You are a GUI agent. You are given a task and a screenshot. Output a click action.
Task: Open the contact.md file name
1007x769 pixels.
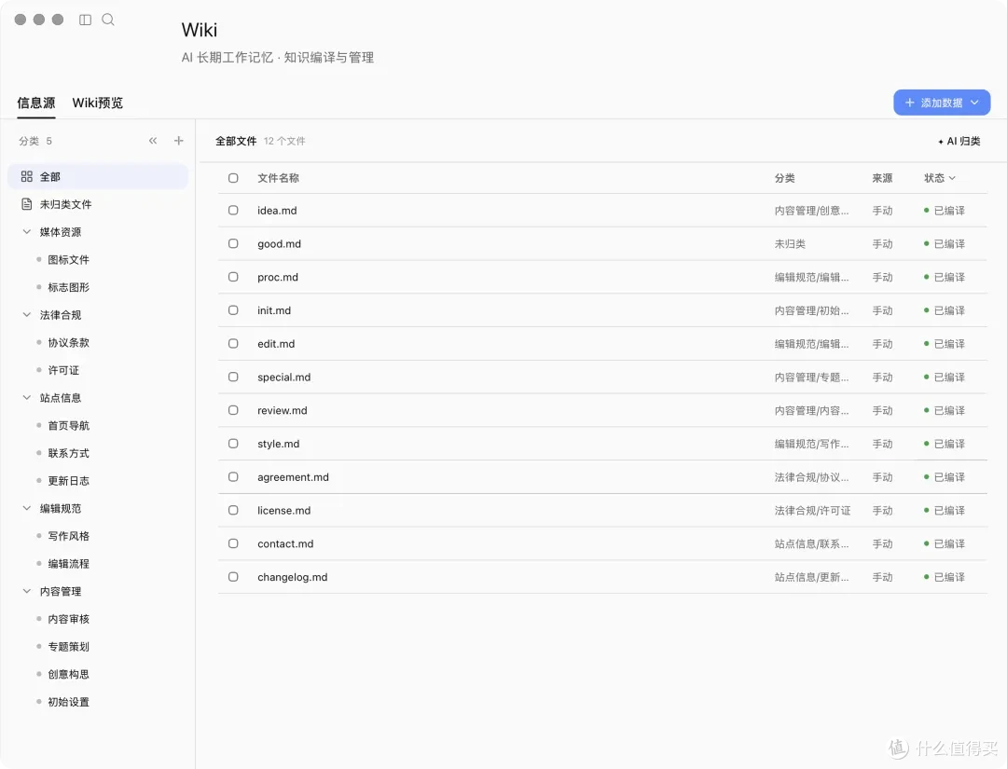(x=285, y=543)
